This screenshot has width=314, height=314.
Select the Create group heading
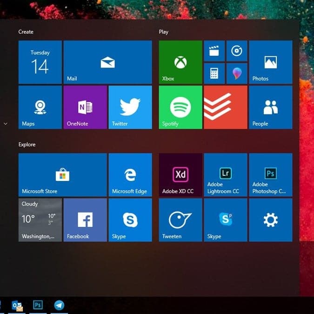[x=26, y=32]
